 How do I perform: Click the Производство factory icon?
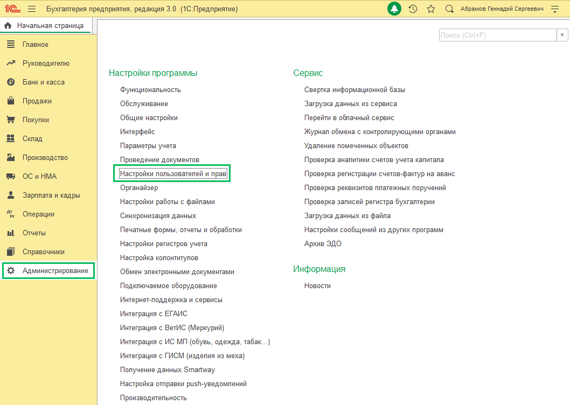pyautogui.click(x=11, y=157)
